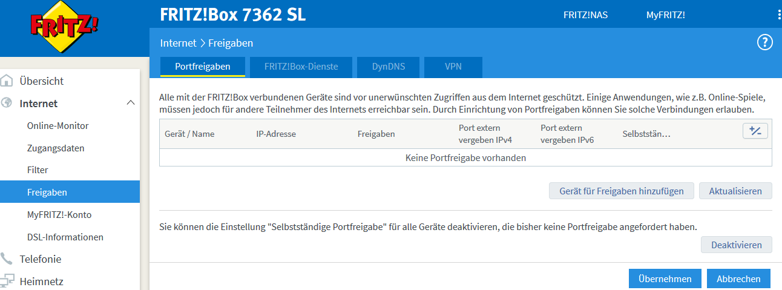782x290 pixels.
Task: Open Online-Monitor page
Action: pyautogui.click(x=58, y=126)
